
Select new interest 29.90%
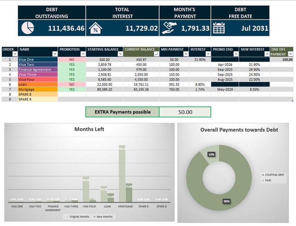tap(254, 69)
